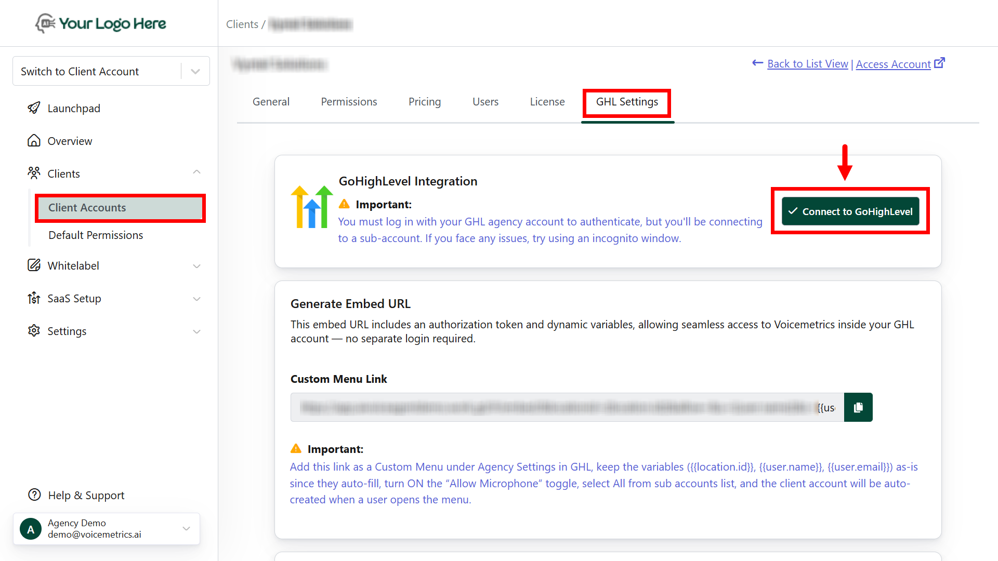Select Default Permissions in sidebar

coord(96,235)
